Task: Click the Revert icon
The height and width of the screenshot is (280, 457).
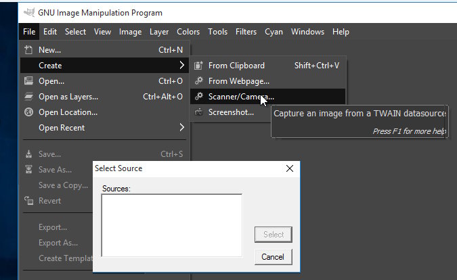Action: tap(28, 201)
